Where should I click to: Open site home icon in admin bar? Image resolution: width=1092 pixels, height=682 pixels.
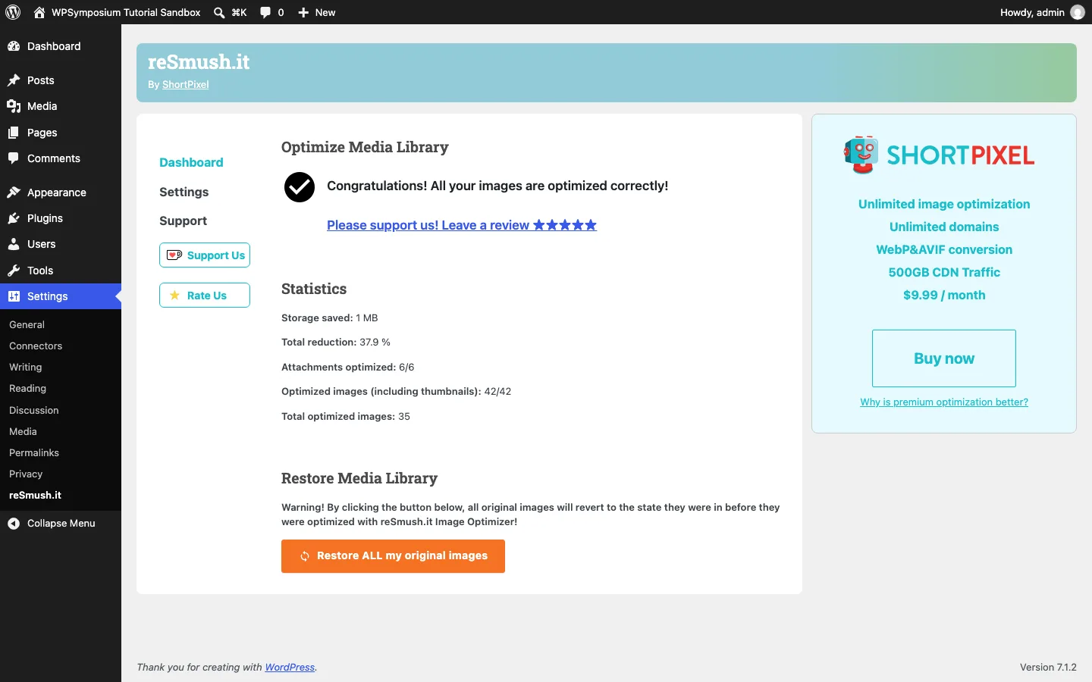point(39,12)
